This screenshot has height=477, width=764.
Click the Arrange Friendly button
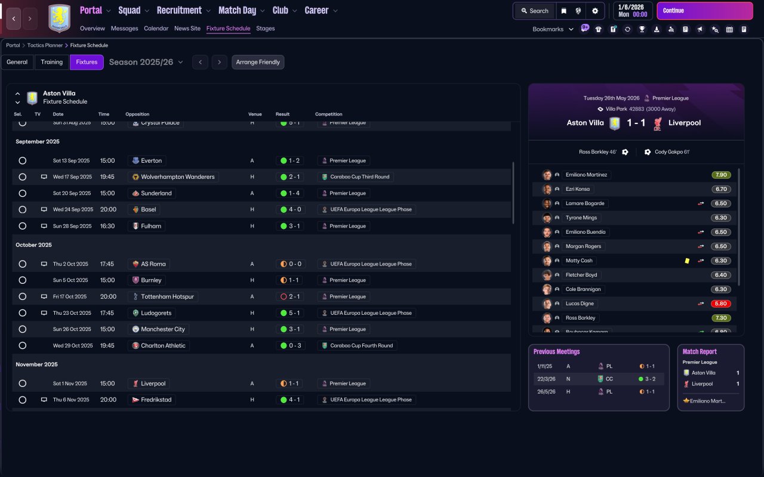click(x=258, y=62)
